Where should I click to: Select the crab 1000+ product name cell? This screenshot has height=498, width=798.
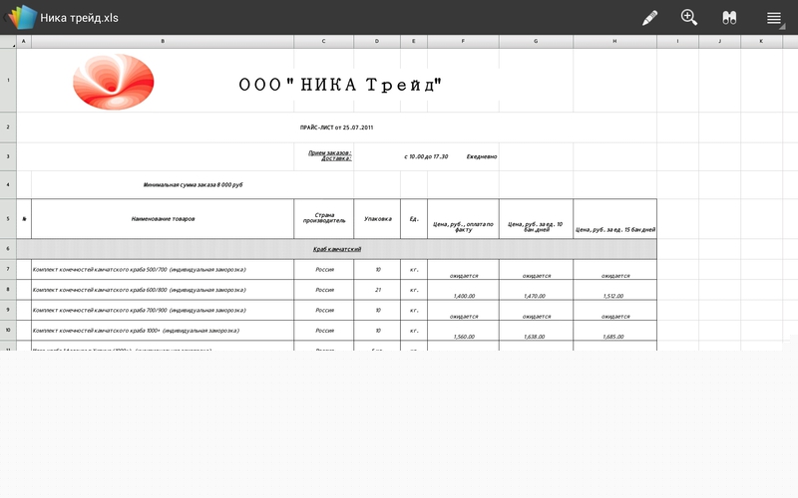163,331
